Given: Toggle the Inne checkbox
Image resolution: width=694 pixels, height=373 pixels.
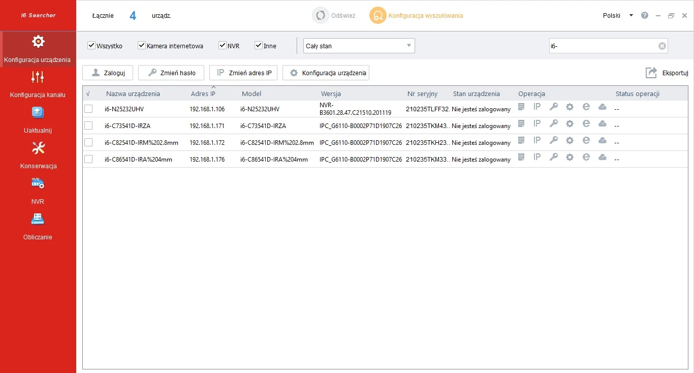Looking at the screenshot, I should [259, 45].
